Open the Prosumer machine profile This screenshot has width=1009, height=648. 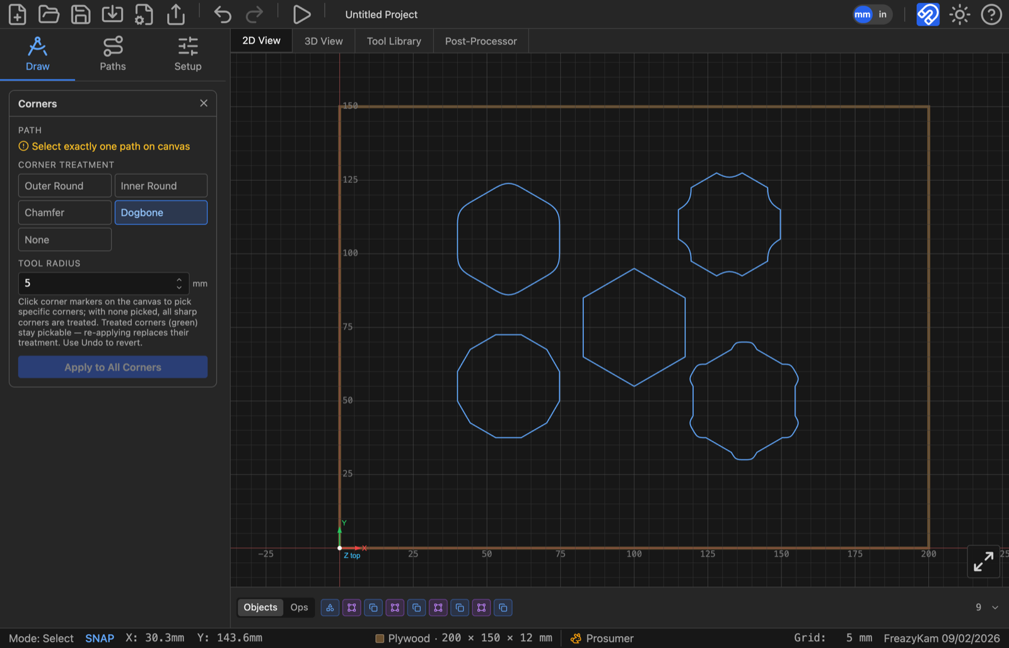602,638
